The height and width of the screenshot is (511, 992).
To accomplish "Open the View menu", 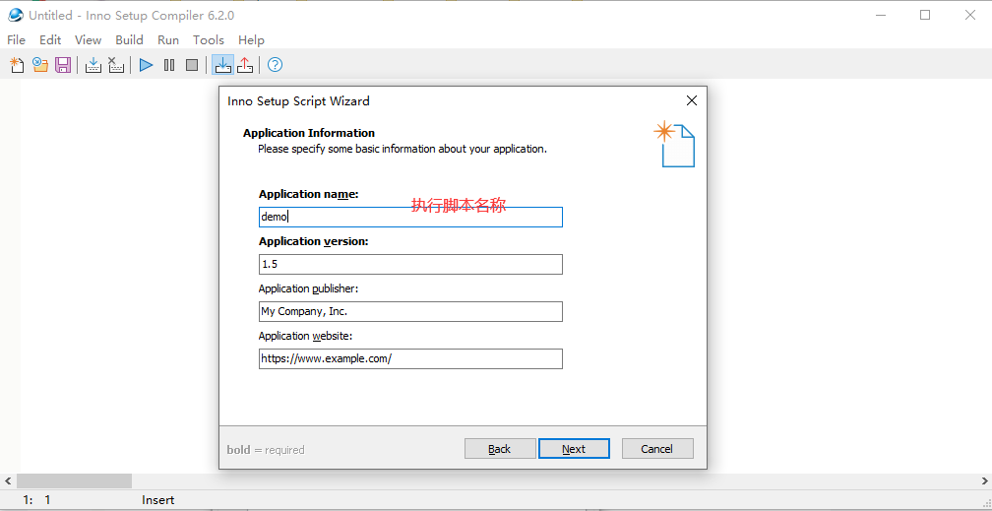I will [x=88, y=40].
